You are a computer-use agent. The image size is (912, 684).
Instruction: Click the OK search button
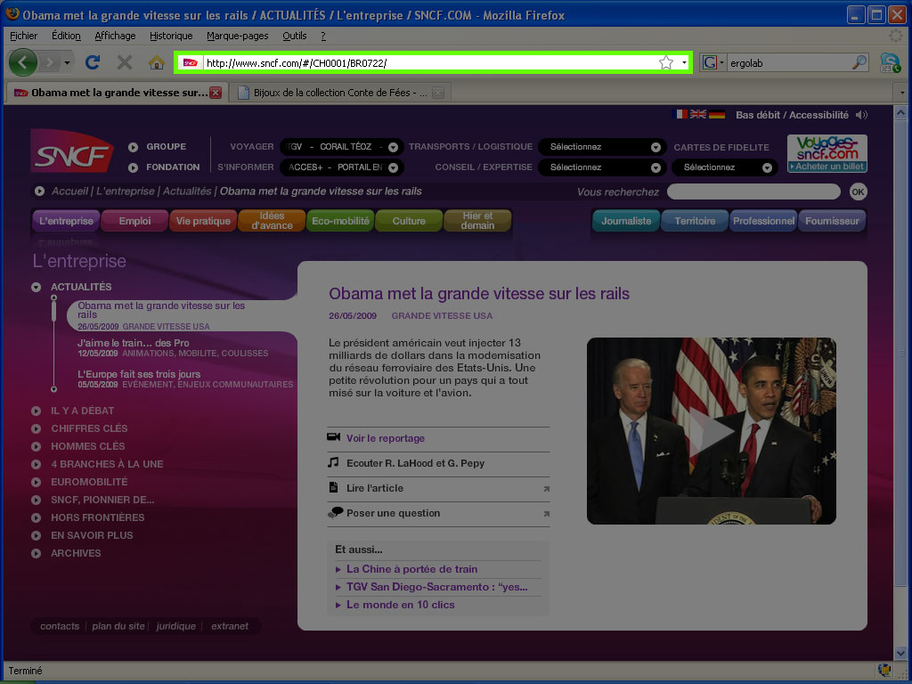[858, 192]
